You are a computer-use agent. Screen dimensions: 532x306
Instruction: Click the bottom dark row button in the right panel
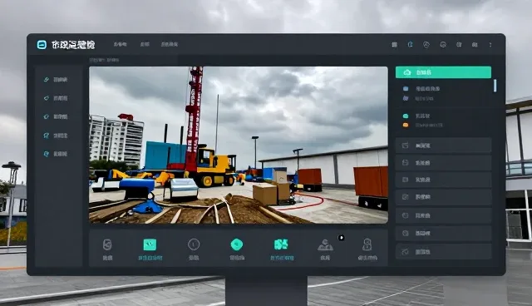(443, 252)
